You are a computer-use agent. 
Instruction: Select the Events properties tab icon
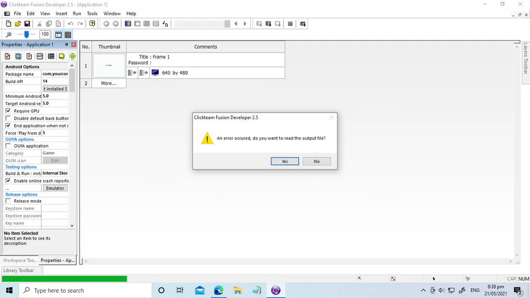pyautogui.click(x=51, y=57)
